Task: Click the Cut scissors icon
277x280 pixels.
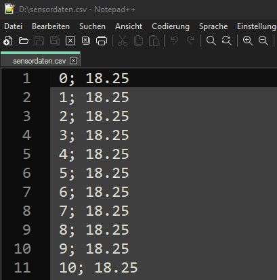Action: (123, 41)
